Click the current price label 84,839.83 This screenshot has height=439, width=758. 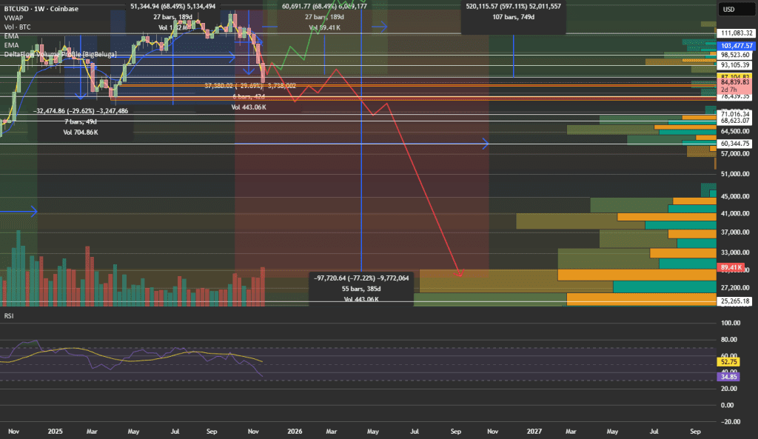click(x=736, y=83)
